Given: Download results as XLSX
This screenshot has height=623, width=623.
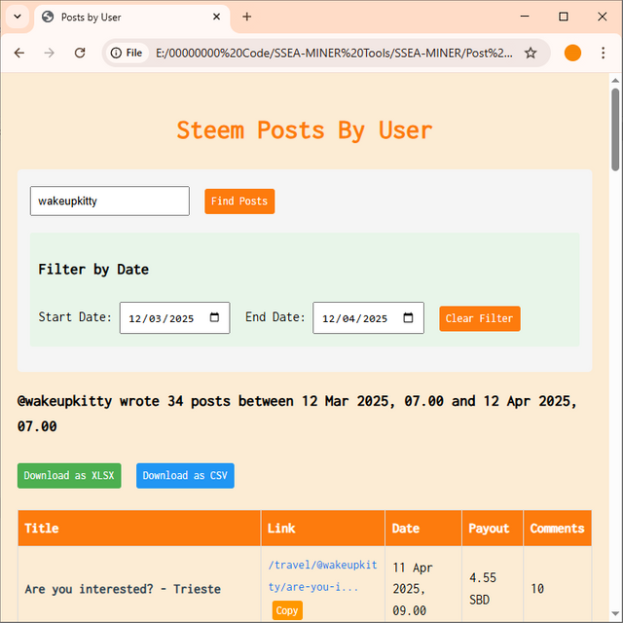Looking at the screenshot, I should 69,476.
